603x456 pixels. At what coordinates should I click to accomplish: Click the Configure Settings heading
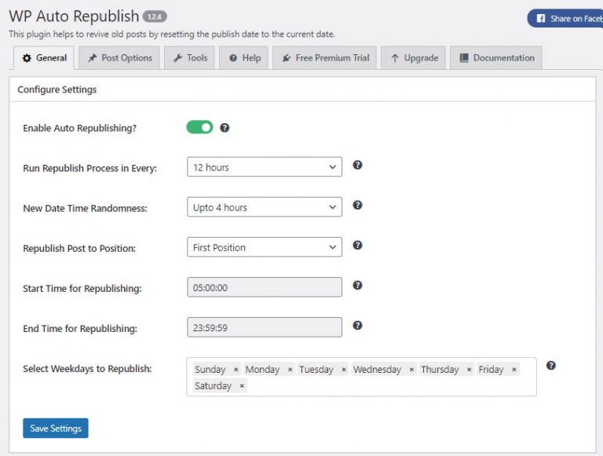57,89
